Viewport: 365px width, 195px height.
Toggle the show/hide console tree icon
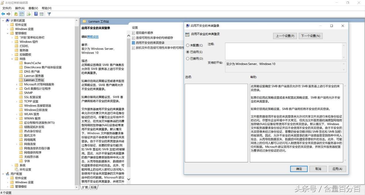(x=21, y=14)
